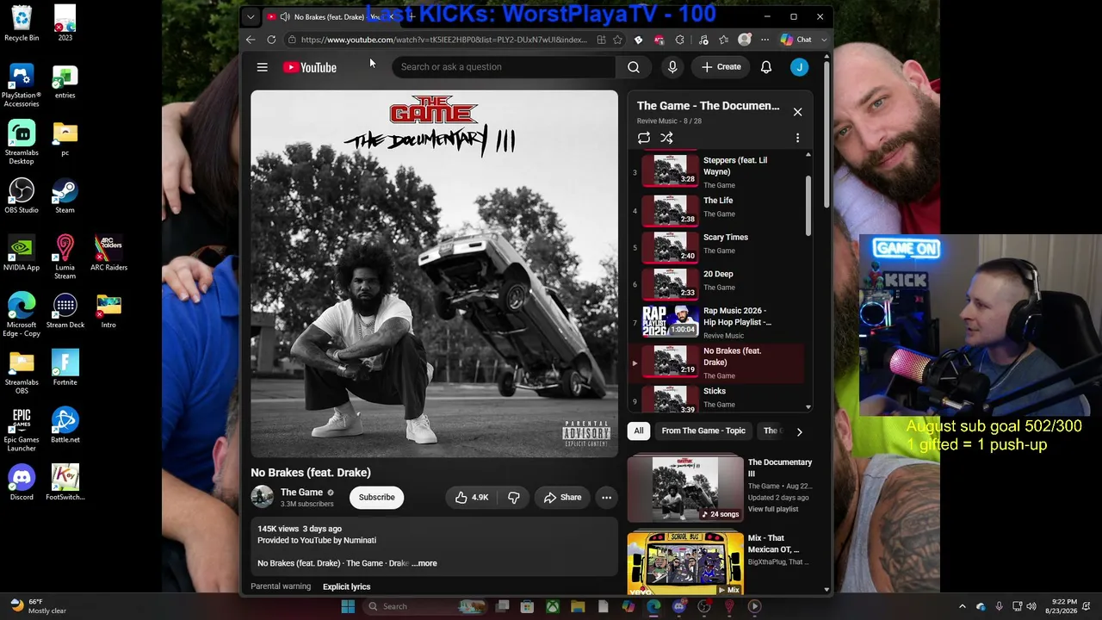Image resolution: width=1102 pixels, height=620 pixels.
Task: Open Mix - That Mexican OT thumbnail
Action: tap(685, 563)
